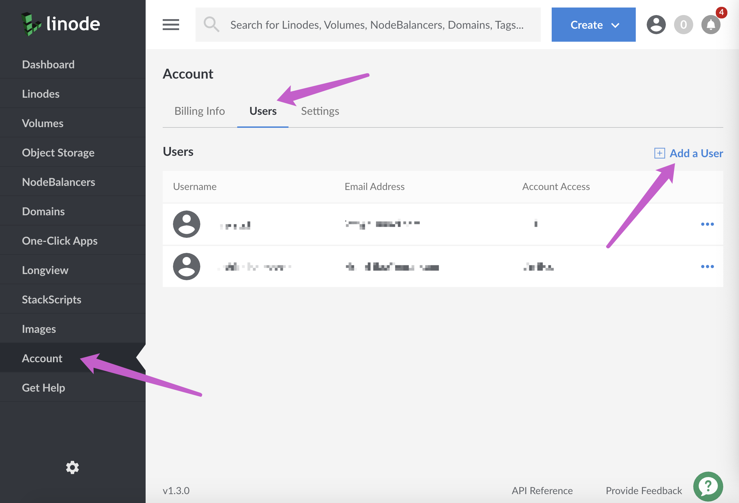Click the Username column header
Image resolution: width=739 pixels, height=503 pixels.
point(195,187)
